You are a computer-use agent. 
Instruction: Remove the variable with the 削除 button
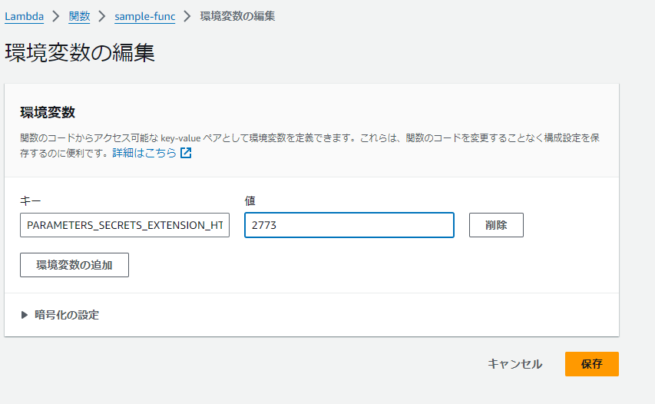click(496, 225)
